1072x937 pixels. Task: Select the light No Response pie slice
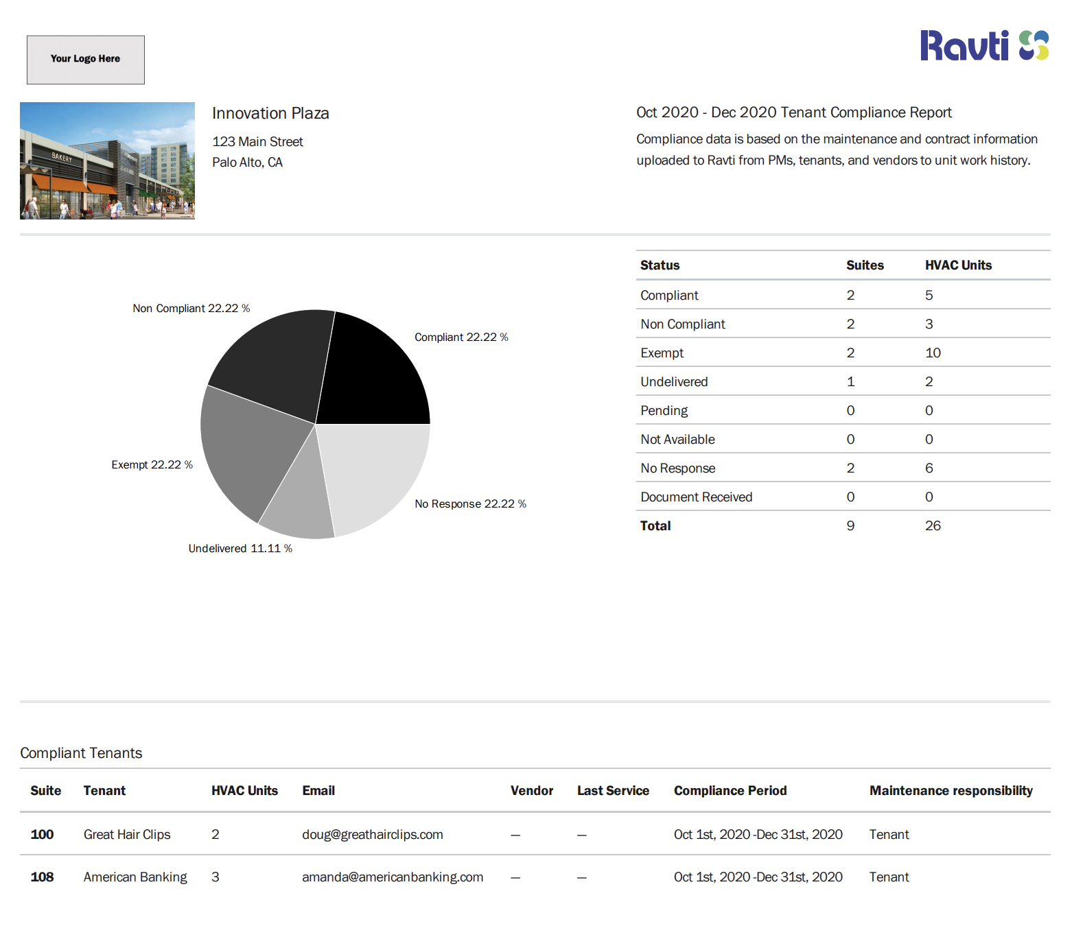point(374,473)
